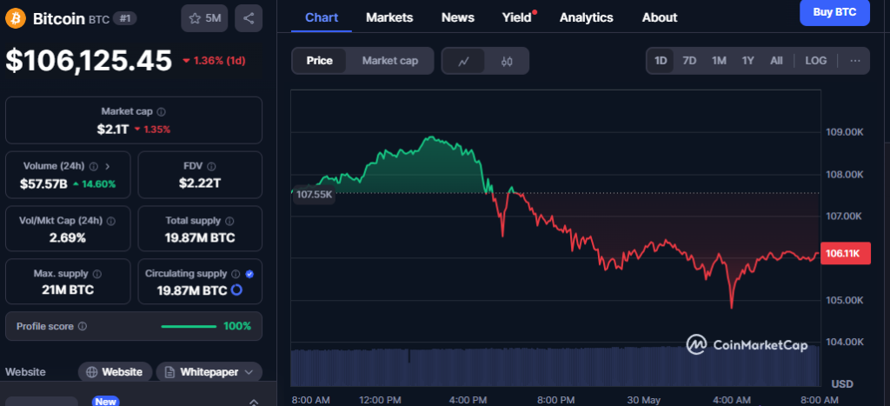
Task: Select the line chart icon
Action: pos(463,62)
